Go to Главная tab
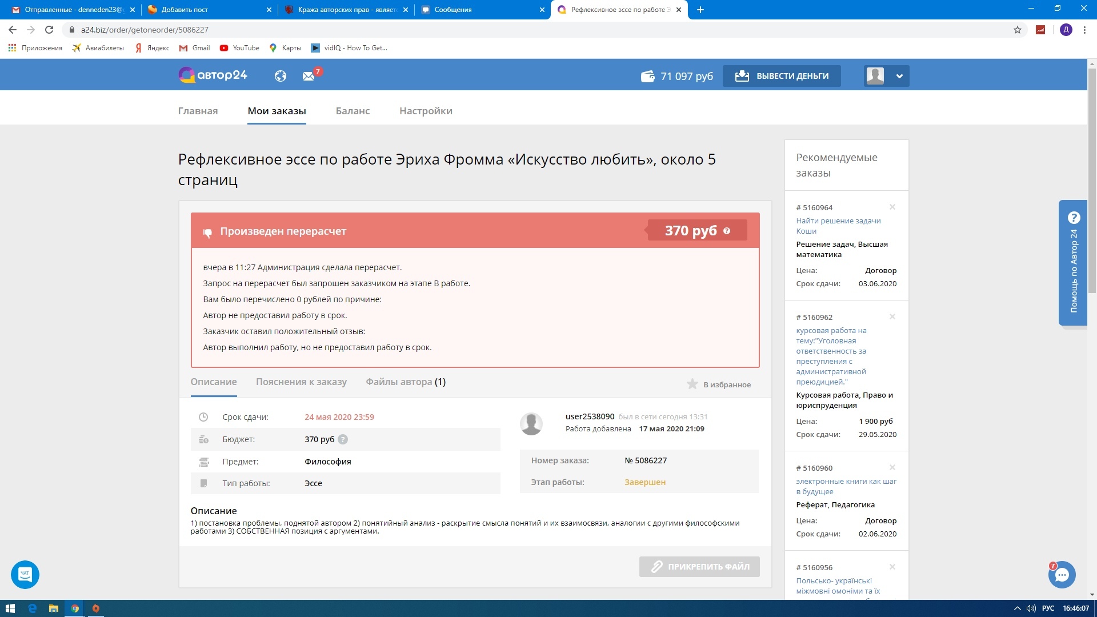Viewport: 1097px width, 617px height. (198, 111)
